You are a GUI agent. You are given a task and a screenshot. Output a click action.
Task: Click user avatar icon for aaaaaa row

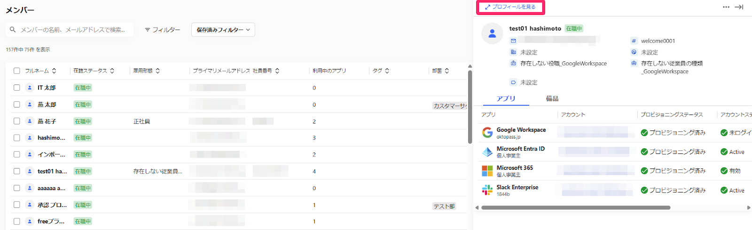pyautogui.click(x=30, y=188)
